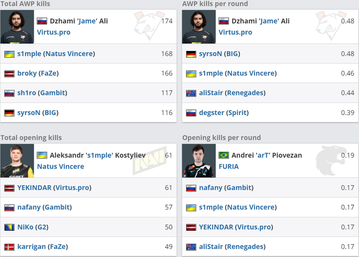Open the Natus Vincere team link under Kostyliev
This screenshot has height=257, width=359.
(61, 167)
